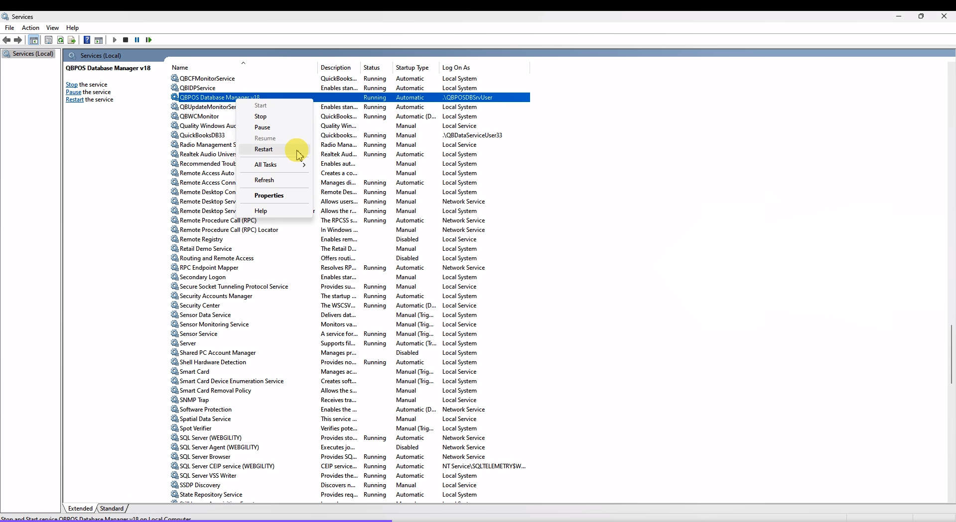Click the Export List toolbar icon
This screenshot has width=956, height=522.
(72, 40)
